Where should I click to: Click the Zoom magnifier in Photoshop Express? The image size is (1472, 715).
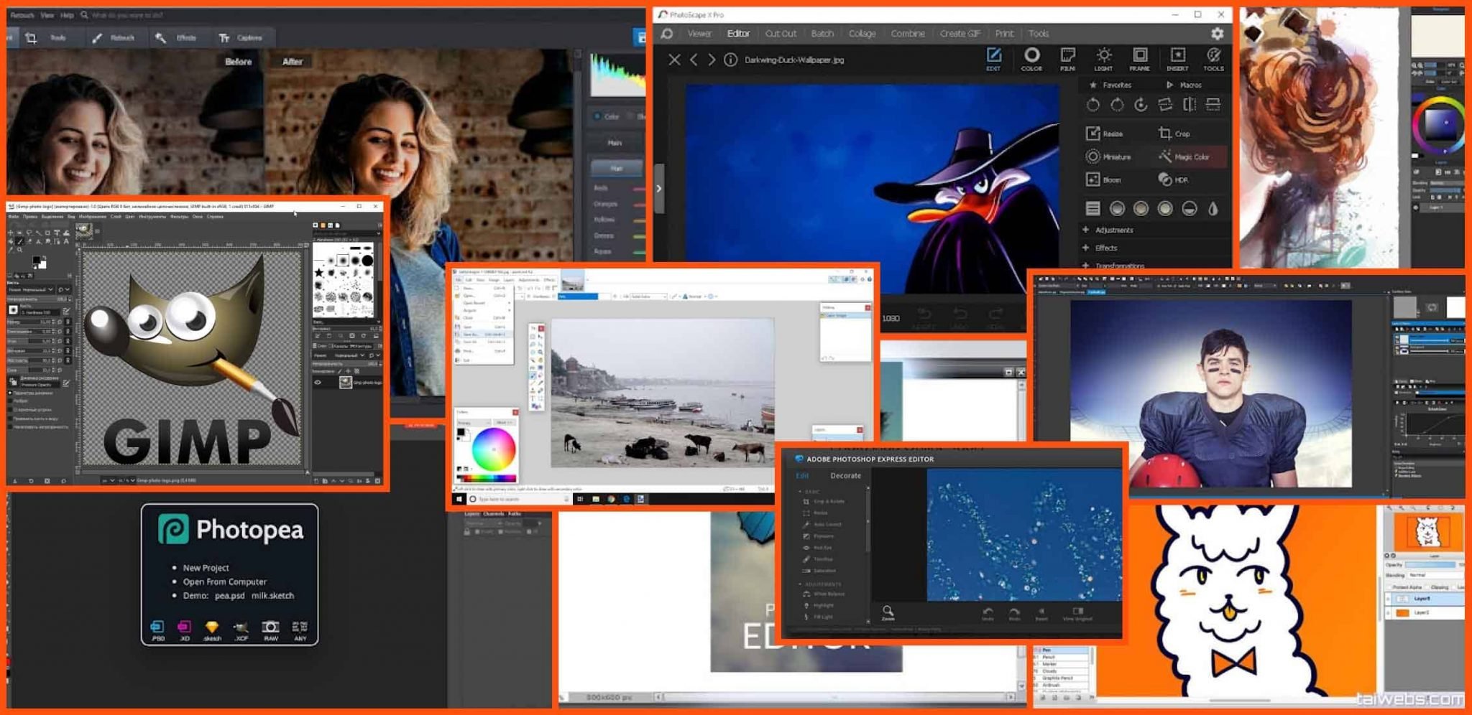coord(888,612)
